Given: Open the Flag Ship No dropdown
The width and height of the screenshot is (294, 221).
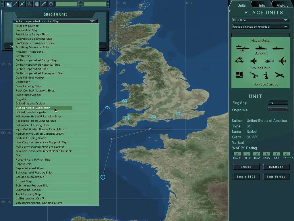Looking at the screenshot, I should point(278,103).
